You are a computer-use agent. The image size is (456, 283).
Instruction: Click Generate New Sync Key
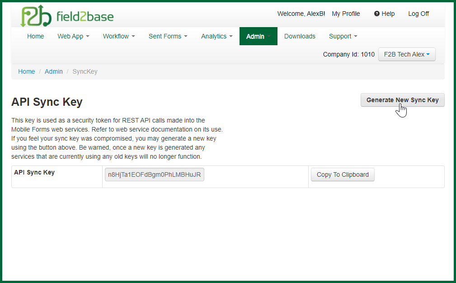pos(402,100)
